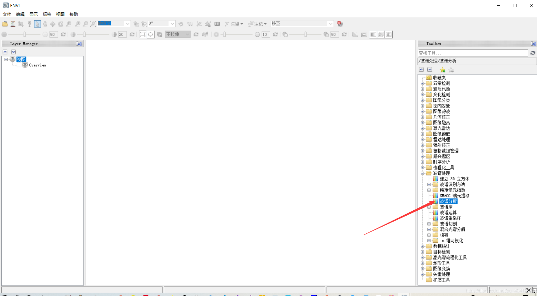Viewport: 537px width, 296px height.
Task: Open the feature counting tool icon
Action: pyautogui.click(x=217, y=24)
